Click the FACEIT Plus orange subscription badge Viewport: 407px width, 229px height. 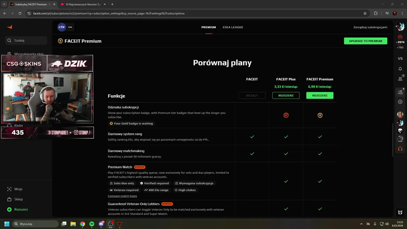point(286,115)
